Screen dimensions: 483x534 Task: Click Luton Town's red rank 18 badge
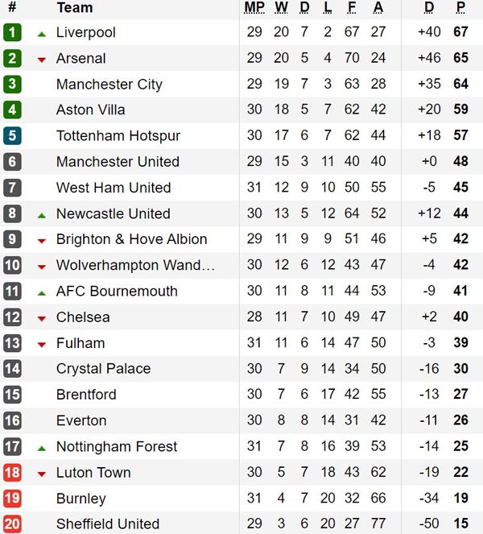tap(12, 472)
